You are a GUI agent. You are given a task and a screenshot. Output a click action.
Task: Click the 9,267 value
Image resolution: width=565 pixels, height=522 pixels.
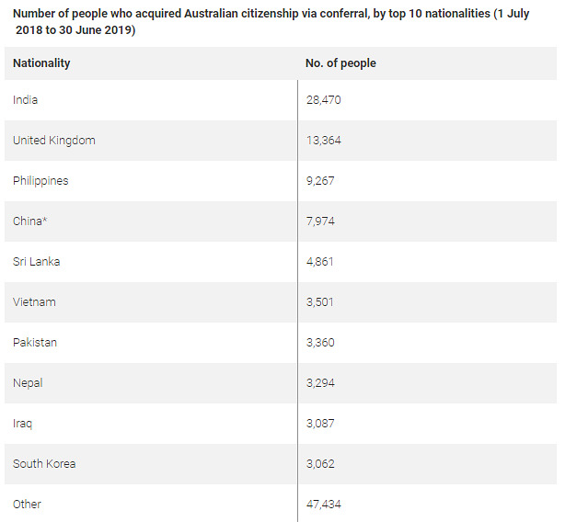point(320,181)
